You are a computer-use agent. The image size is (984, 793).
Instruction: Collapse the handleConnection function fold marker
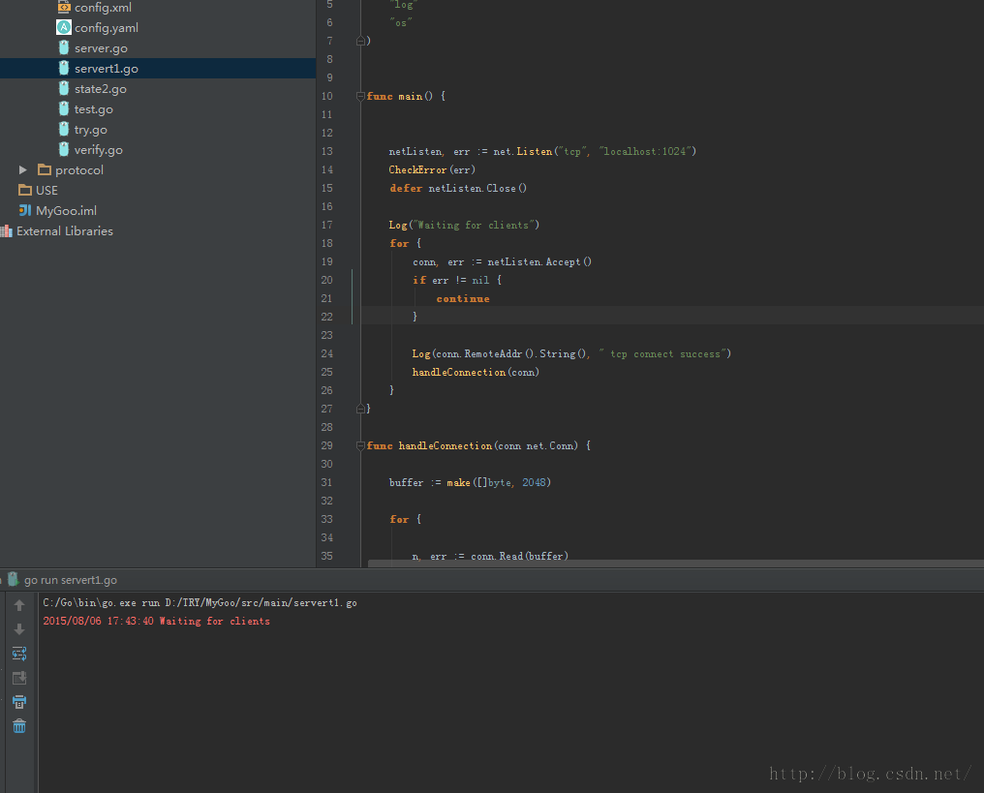pos(361,445)
